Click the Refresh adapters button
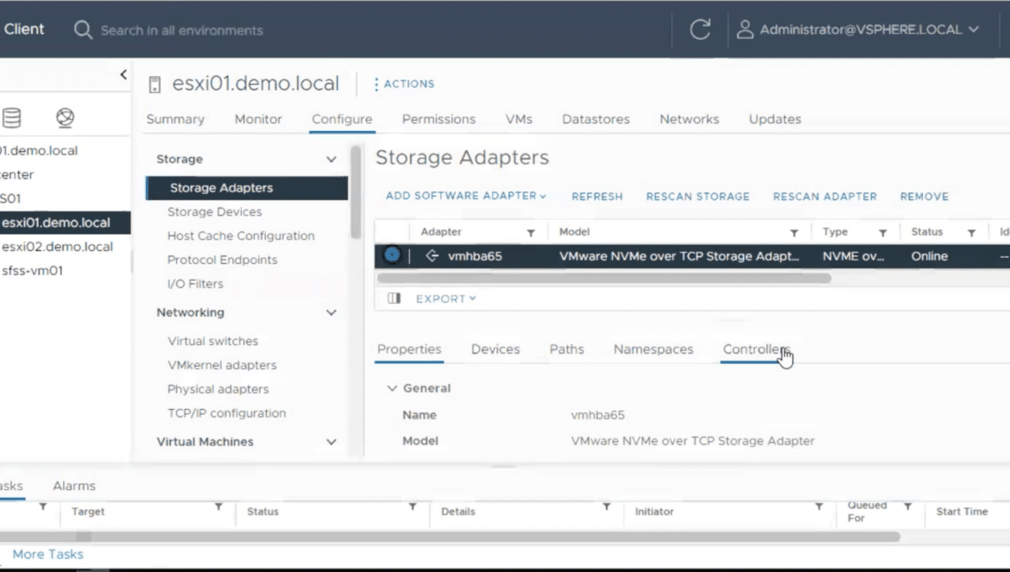 (x=597, y=196)
